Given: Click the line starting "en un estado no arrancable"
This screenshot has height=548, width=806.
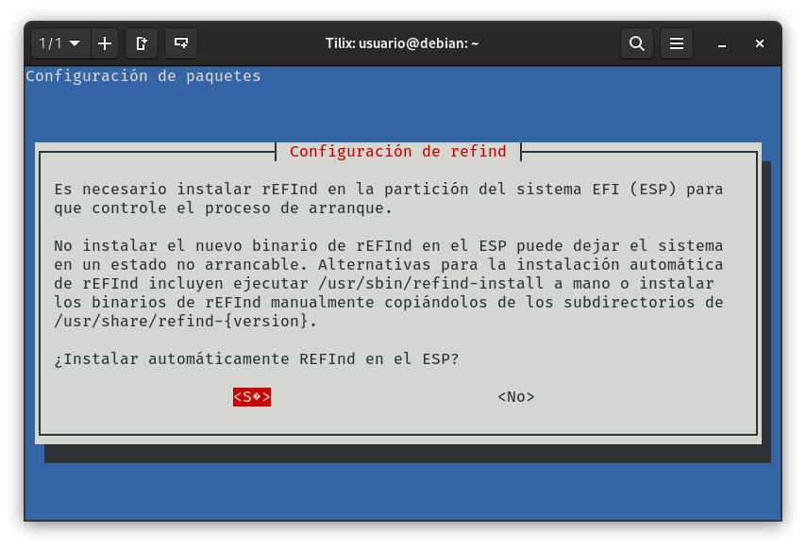Looking at the screenshot, I should pos(389,264).
